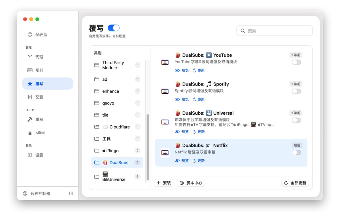Select the tile category
This screenshot has height=223, width=340.
(117, 115)
